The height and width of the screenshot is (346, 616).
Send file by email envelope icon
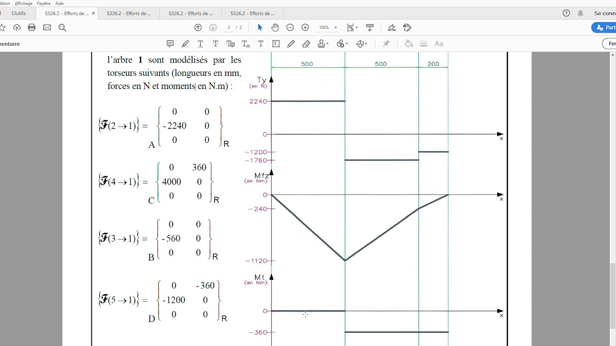click(47, 27)
